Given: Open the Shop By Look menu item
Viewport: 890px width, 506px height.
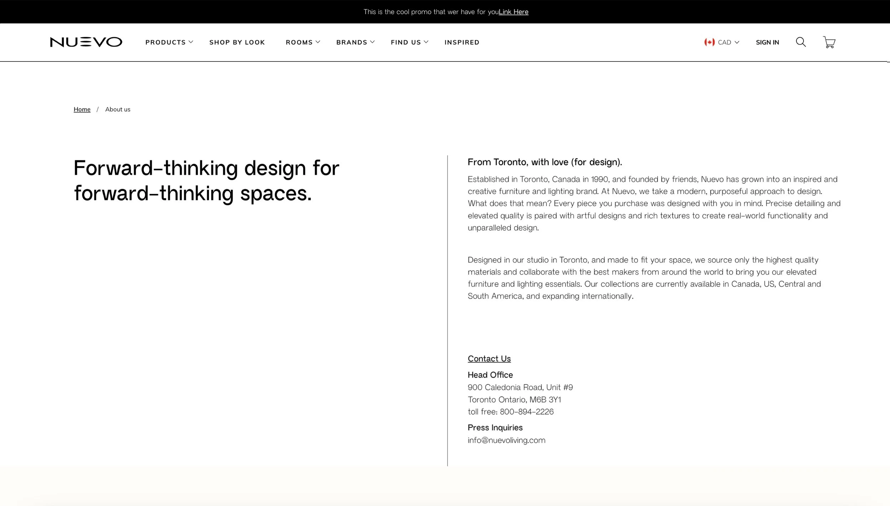Looking at the screenshot, I should pyautogui.click(x=237, y=42).
